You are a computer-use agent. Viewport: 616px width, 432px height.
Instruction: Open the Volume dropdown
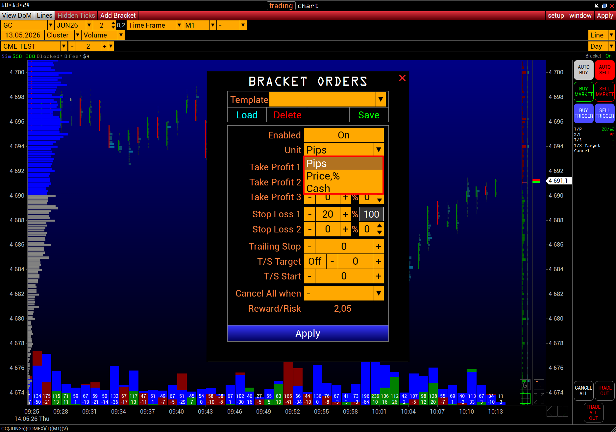(x=121, y=35)
